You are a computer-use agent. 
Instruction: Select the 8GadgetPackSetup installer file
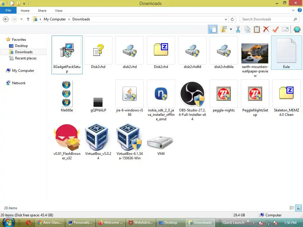(67, 55)
